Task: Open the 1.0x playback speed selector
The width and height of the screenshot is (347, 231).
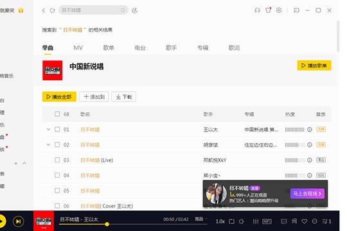Action: tap(220, 221)
